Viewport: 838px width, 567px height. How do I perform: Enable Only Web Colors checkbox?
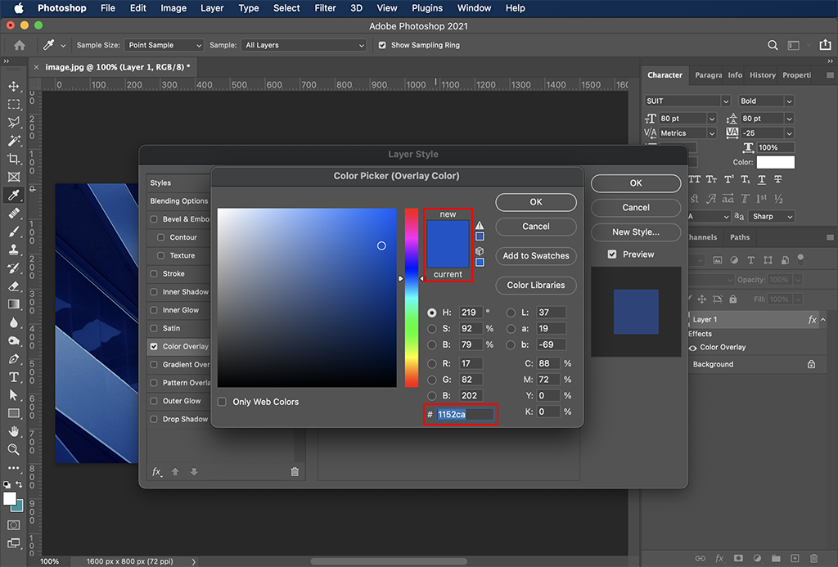(222, 402)
